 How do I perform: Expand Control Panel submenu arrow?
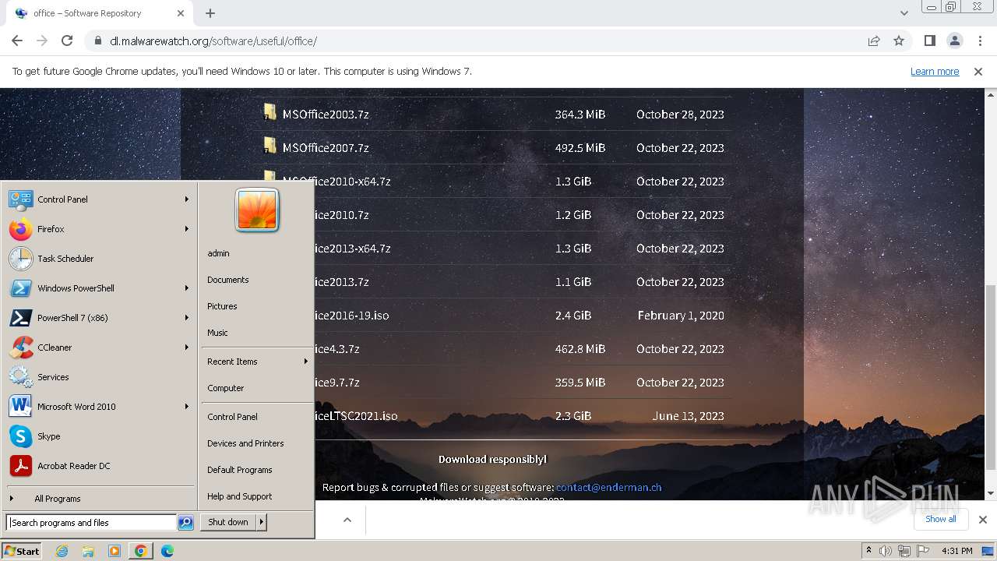(x=187, y=199)
